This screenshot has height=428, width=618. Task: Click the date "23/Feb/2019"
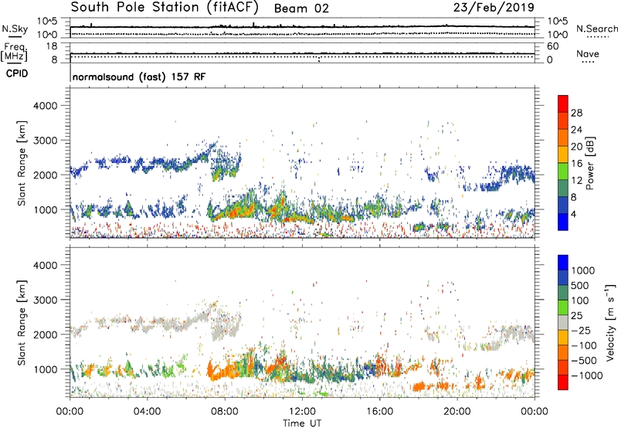(x=494, y=7)
